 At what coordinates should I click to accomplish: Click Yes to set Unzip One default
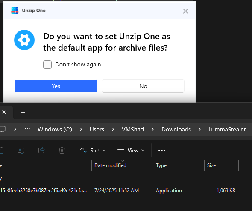point(56,86)
